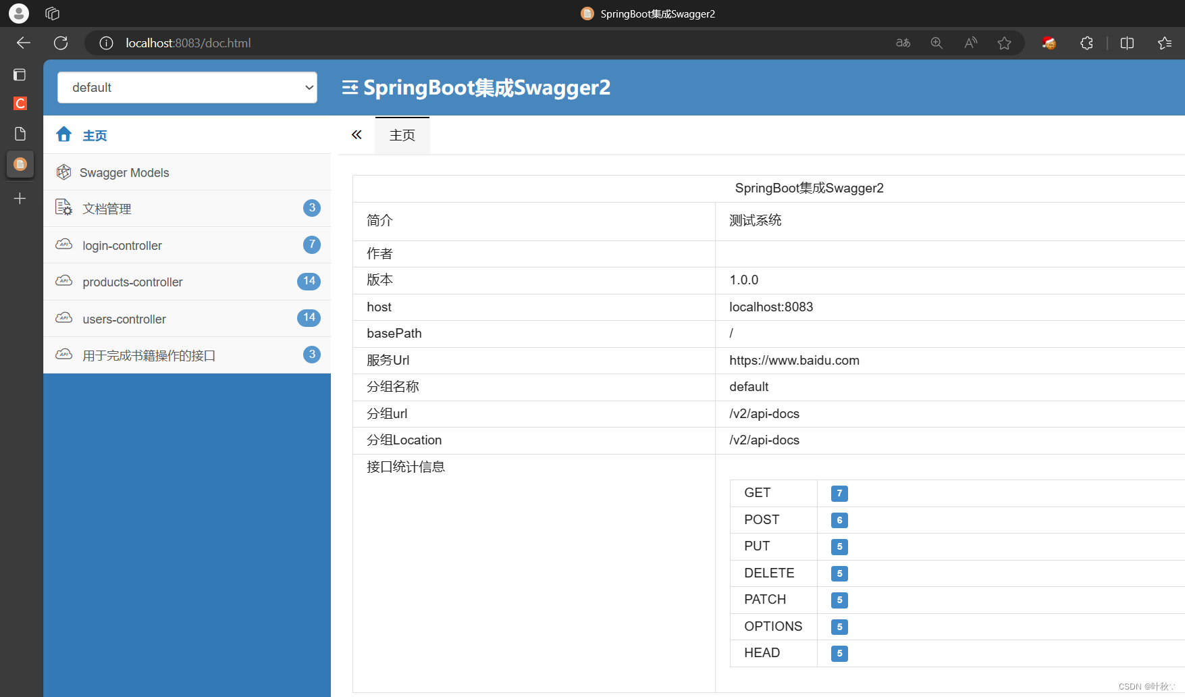Expand login-controller API list
This screenshot has height=697, width=1185.
point(187,245)
